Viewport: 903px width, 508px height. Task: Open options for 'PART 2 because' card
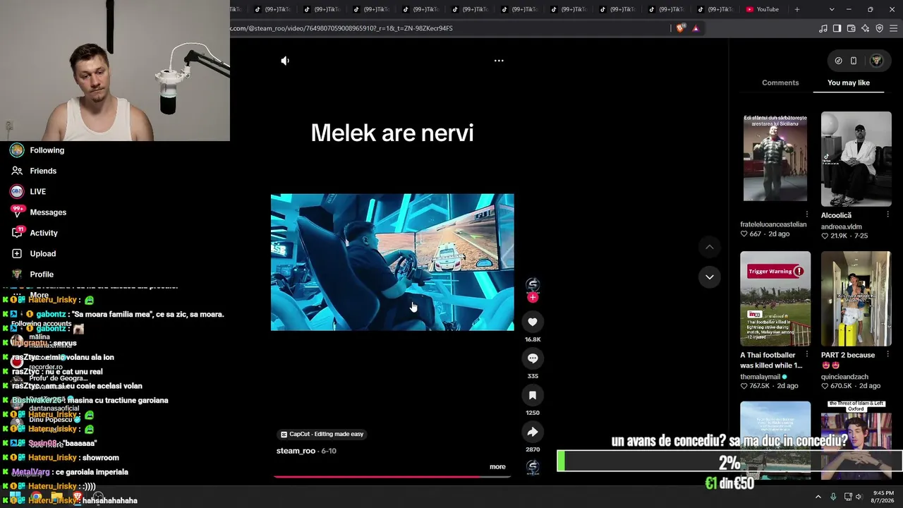click(x=887, y=355)
